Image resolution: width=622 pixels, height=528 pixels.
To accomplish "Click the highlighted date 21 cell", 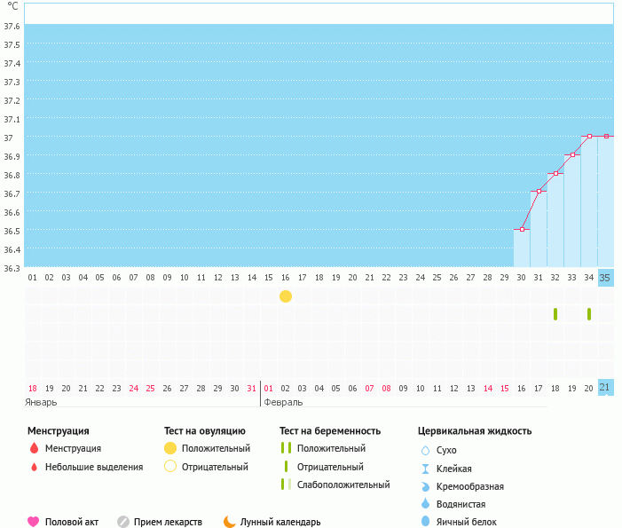I will pos(605,388).
